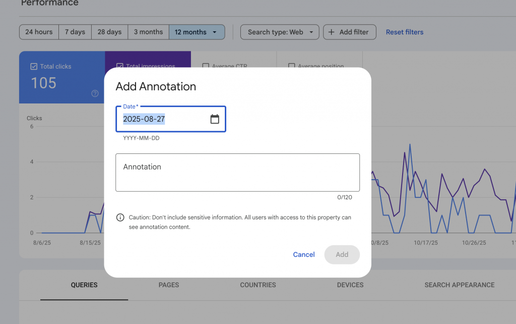Open the Search Appearance tab

pyautogui.click(x=459, y=285)
